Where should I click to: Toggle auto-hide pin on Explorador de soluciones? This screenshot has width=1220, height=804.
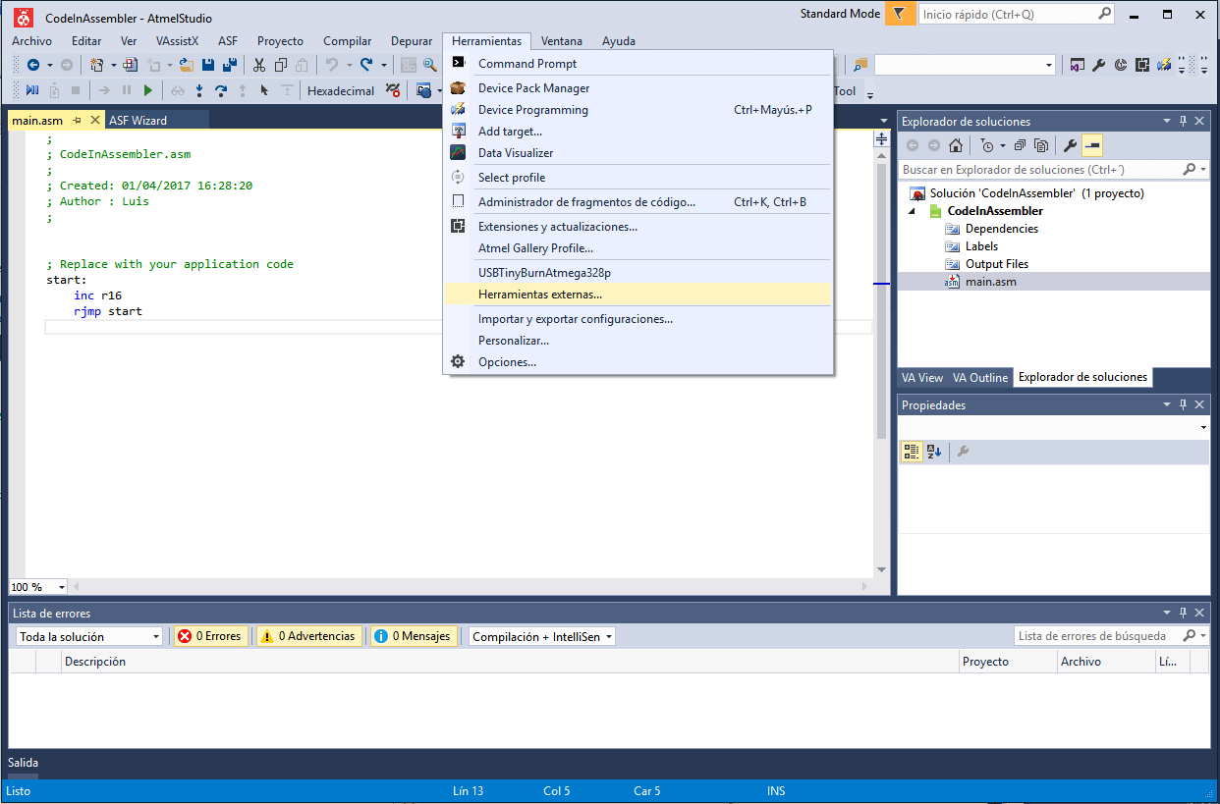point(1183,121)
